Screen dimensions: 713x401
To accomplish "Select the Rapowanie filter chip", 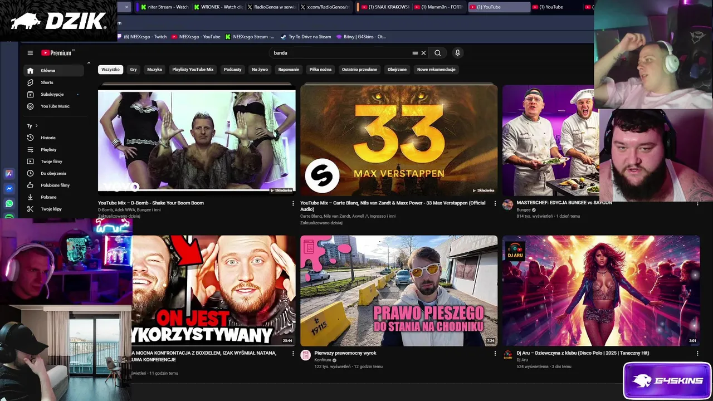I will pos(289,70).
